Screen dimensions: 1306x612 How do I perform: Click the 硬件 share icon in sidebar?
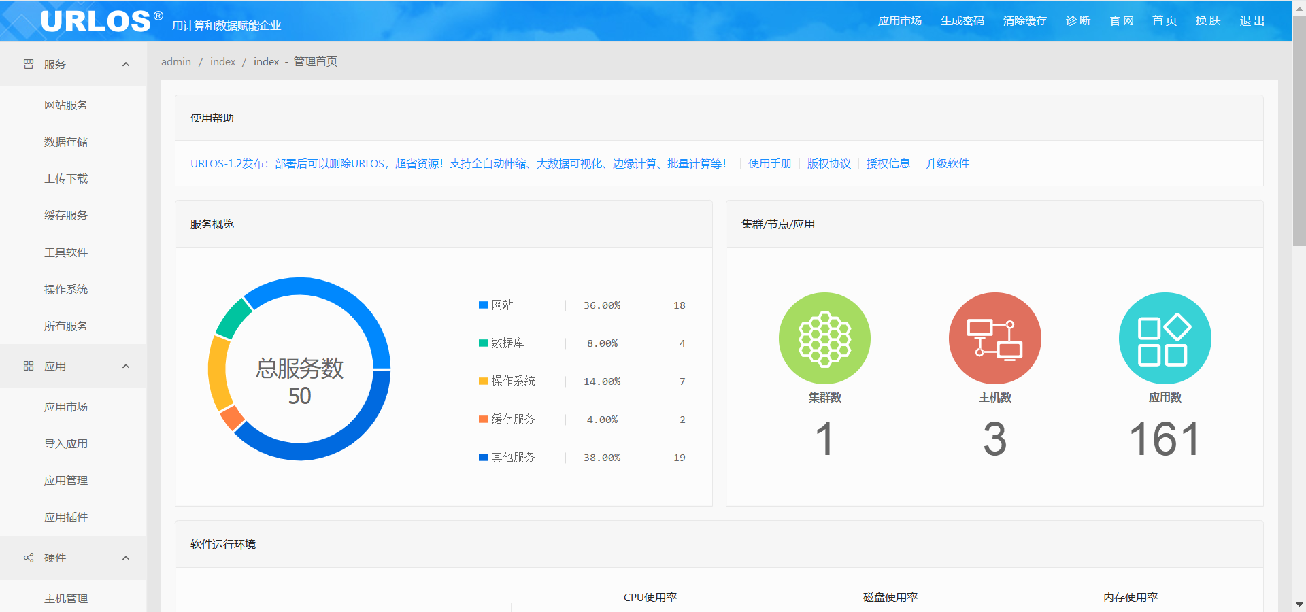point(29,558)
